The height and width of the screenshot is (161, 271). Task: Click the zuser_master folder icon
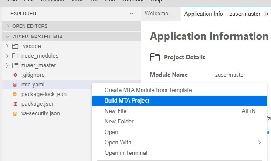(x=15, y=65)
